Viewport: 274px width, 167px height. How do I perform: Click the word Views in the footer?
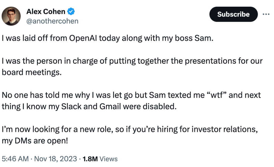pyautogui.click(x=109, y=159)
